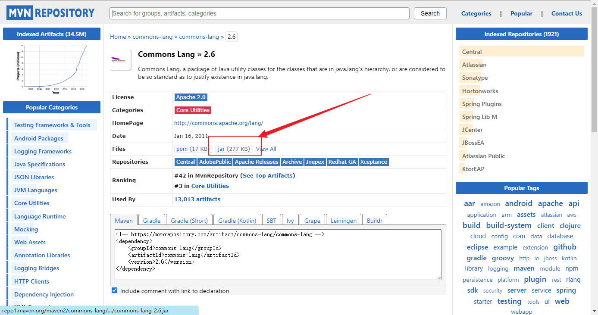Click the android popular tag
Screen dimensions: 598x315
519,203
